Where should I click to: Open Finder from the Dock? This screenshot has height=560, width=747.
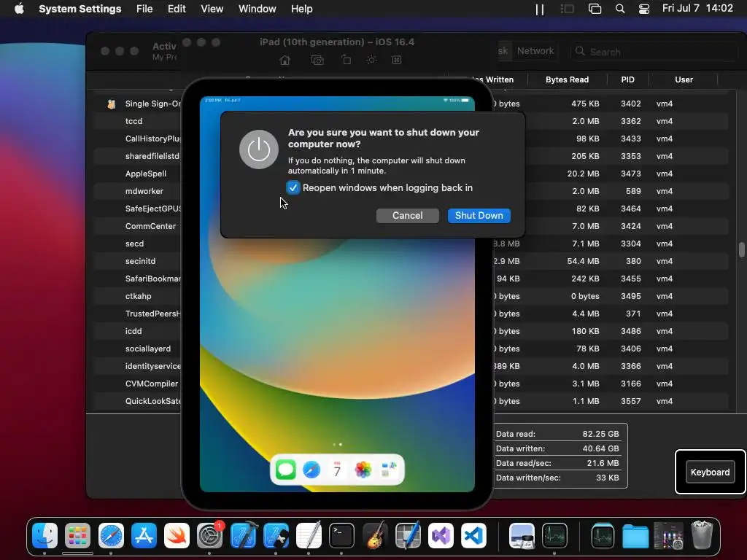point(44,536)
